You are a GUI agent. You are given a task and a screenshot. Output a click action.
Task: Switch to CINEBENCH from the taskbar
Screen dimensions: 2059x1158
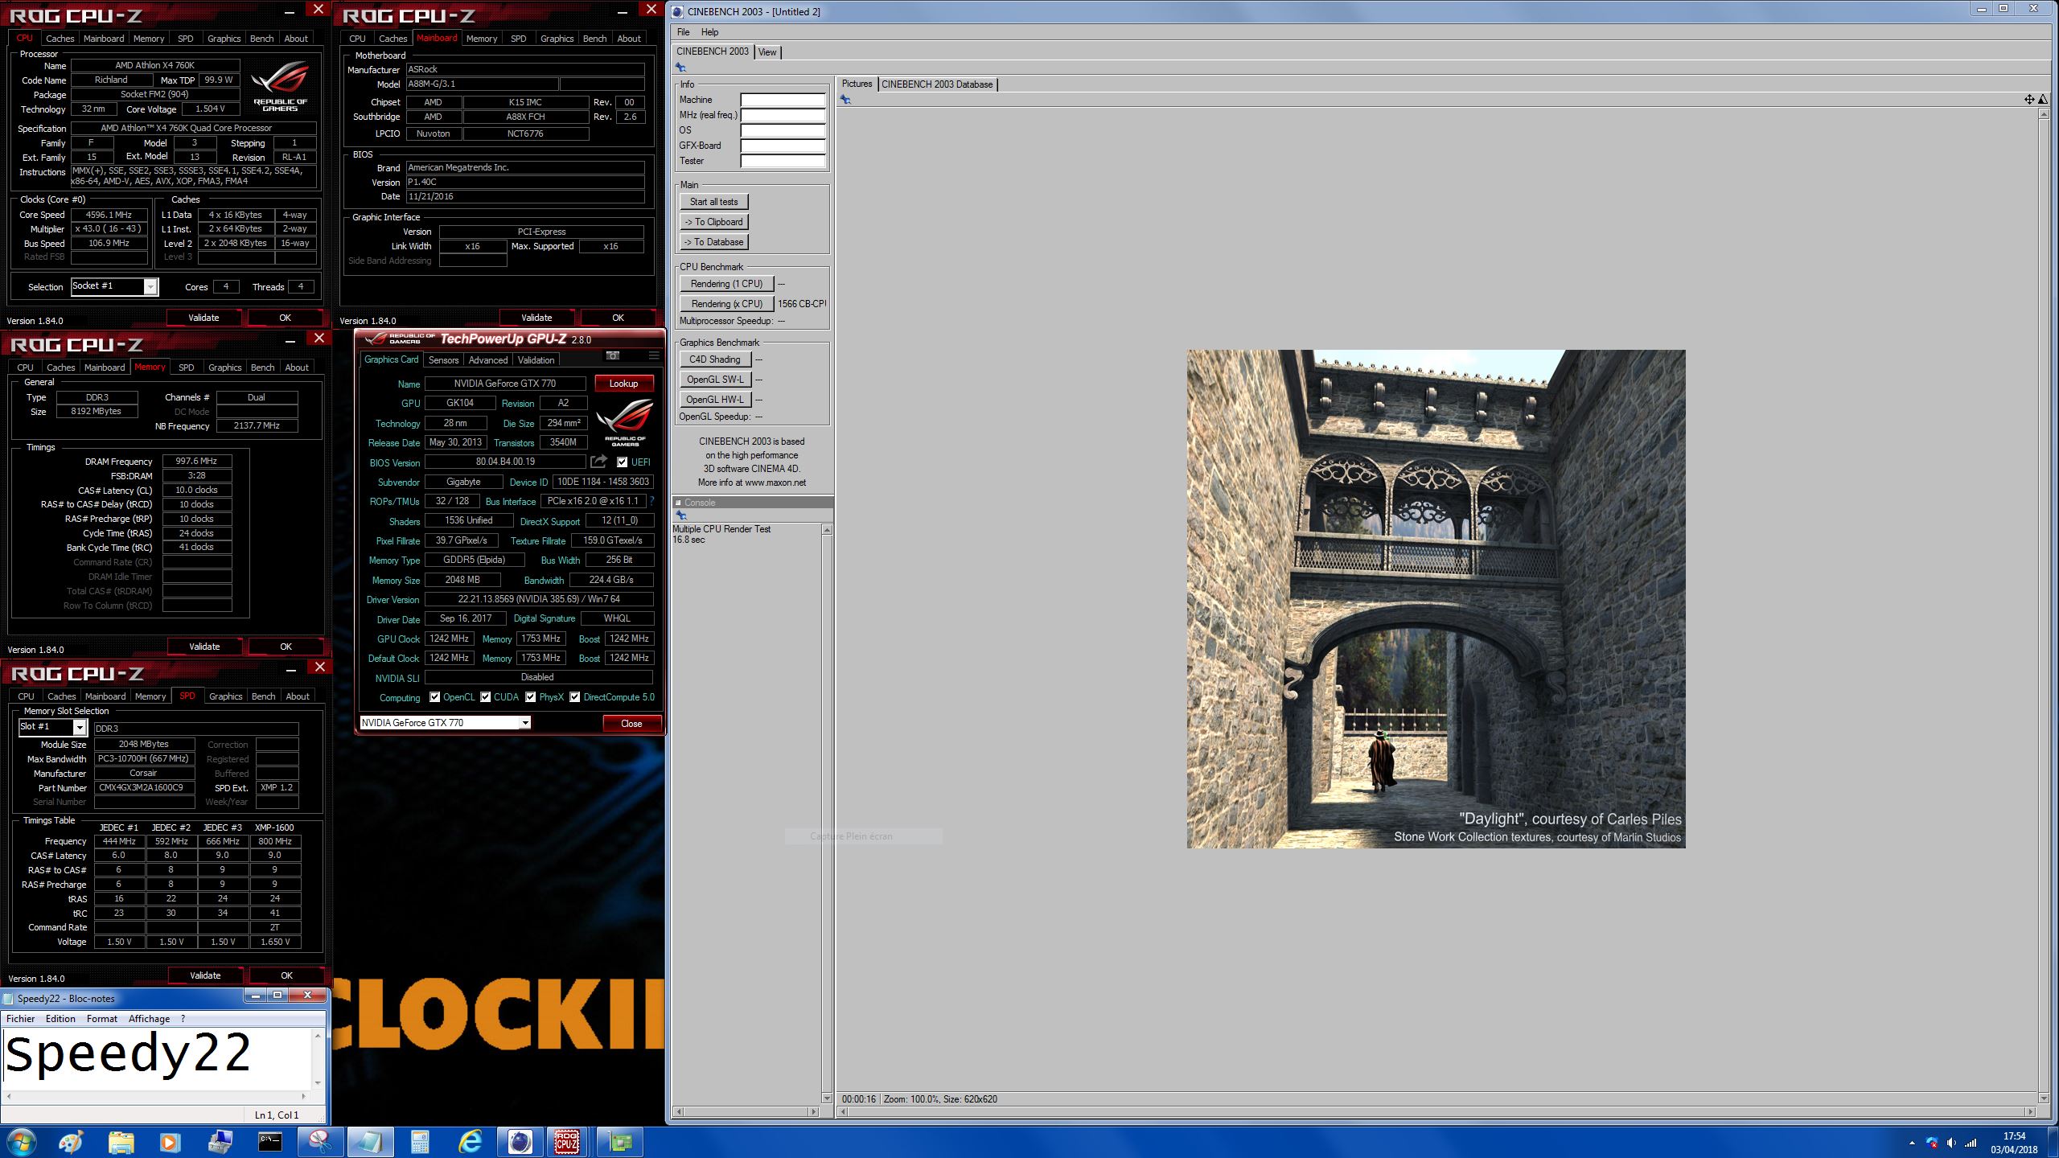tap(520, 1142)
